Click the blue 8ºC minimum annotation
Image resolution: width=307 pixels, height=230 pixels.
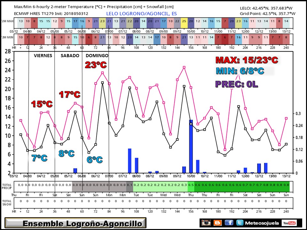[67, 154]
